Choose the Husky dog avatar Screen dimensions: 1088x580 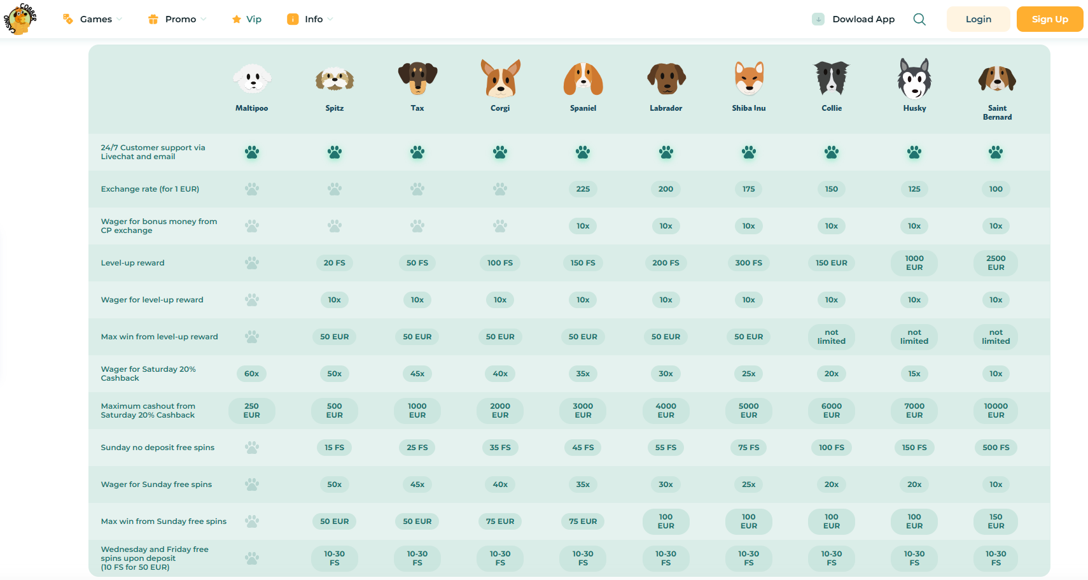[914, 79]
